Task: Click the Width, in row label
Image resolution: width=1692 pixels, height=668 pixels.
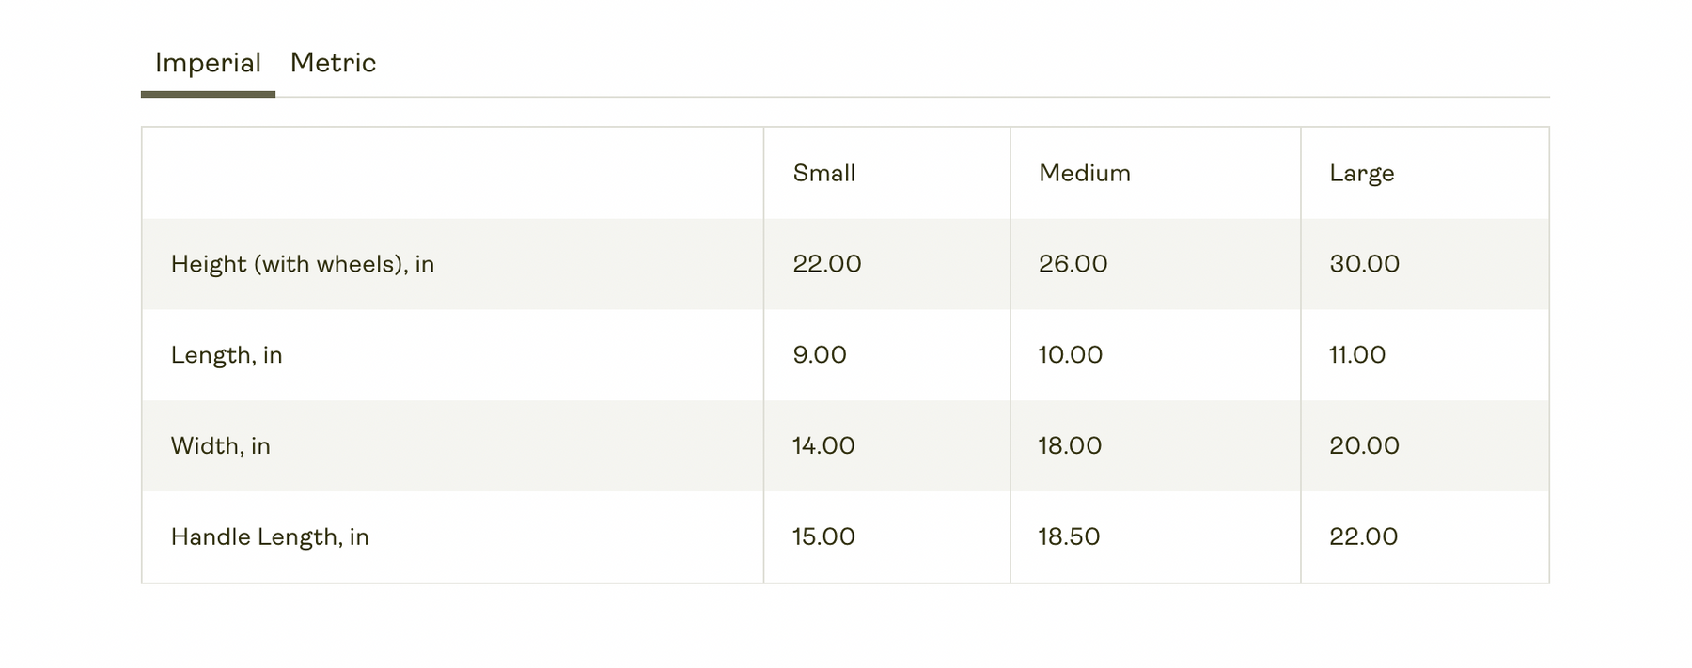Action: click(x=220, y=445)
